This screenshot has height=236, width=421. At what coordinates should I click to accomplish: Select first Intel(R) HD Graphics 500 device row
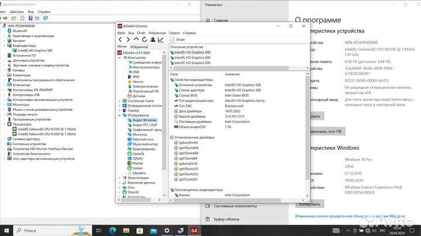(x=192, y=52)
